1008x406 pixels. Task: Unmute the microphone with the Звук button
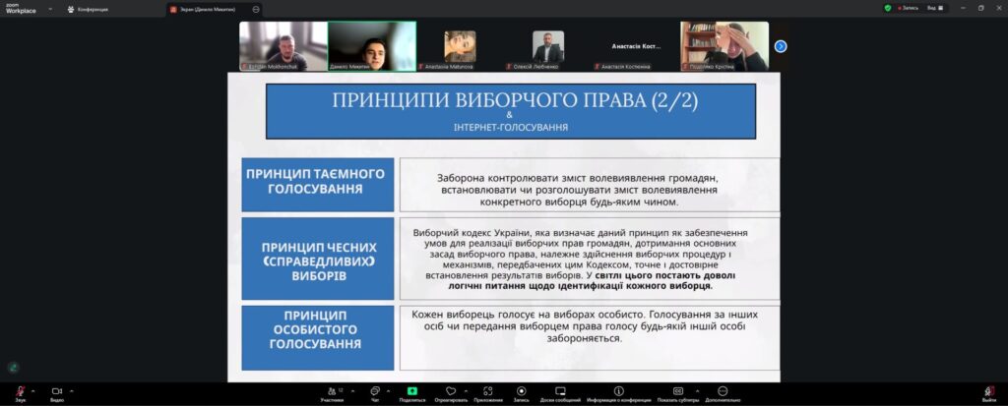click(20, 391)
